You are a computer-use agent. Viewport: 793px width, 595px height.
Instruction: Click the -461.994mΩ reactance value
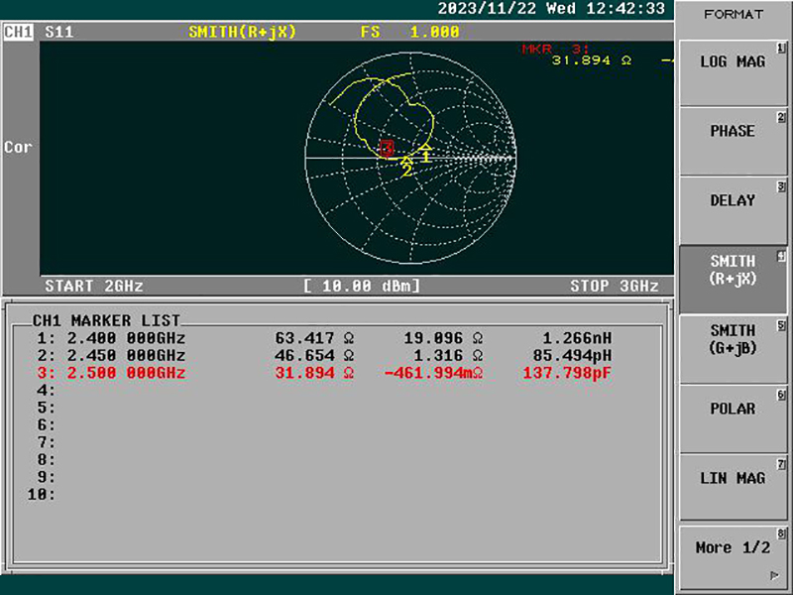coord(433,373)
